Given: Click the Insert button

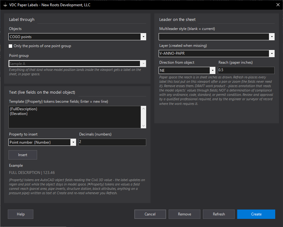Looking at the screenshot, I should [x=23, y=155].
